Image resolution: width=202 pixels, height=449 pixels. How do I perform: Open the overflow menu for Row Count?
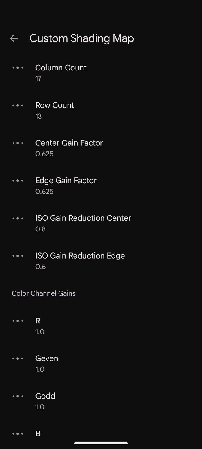pos(18,105)
